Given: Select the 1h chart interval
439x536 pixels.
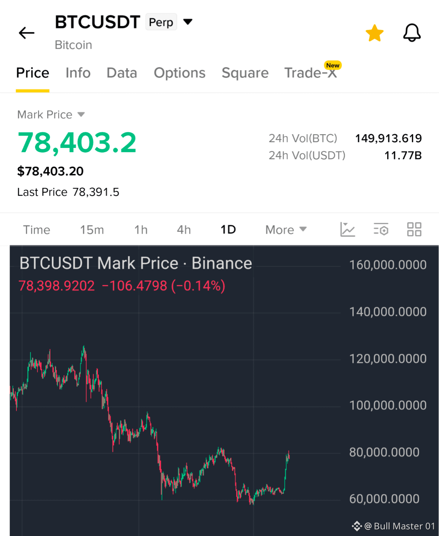Looking at the screenshot, I should click(x=141, y=229).
